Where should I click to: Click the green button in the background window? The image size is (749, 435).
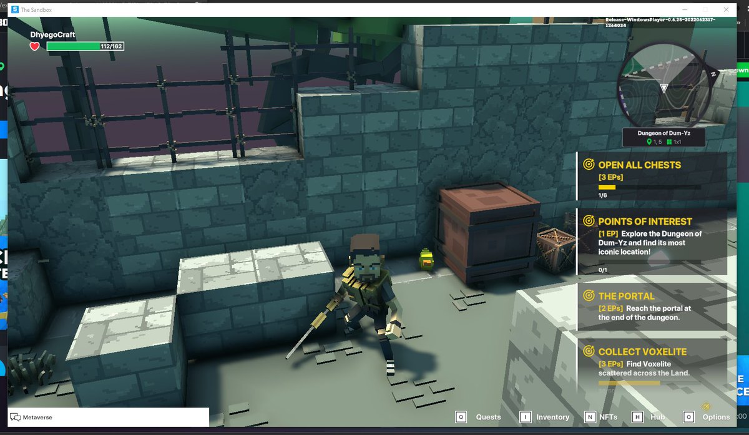[x=743, y=70]
